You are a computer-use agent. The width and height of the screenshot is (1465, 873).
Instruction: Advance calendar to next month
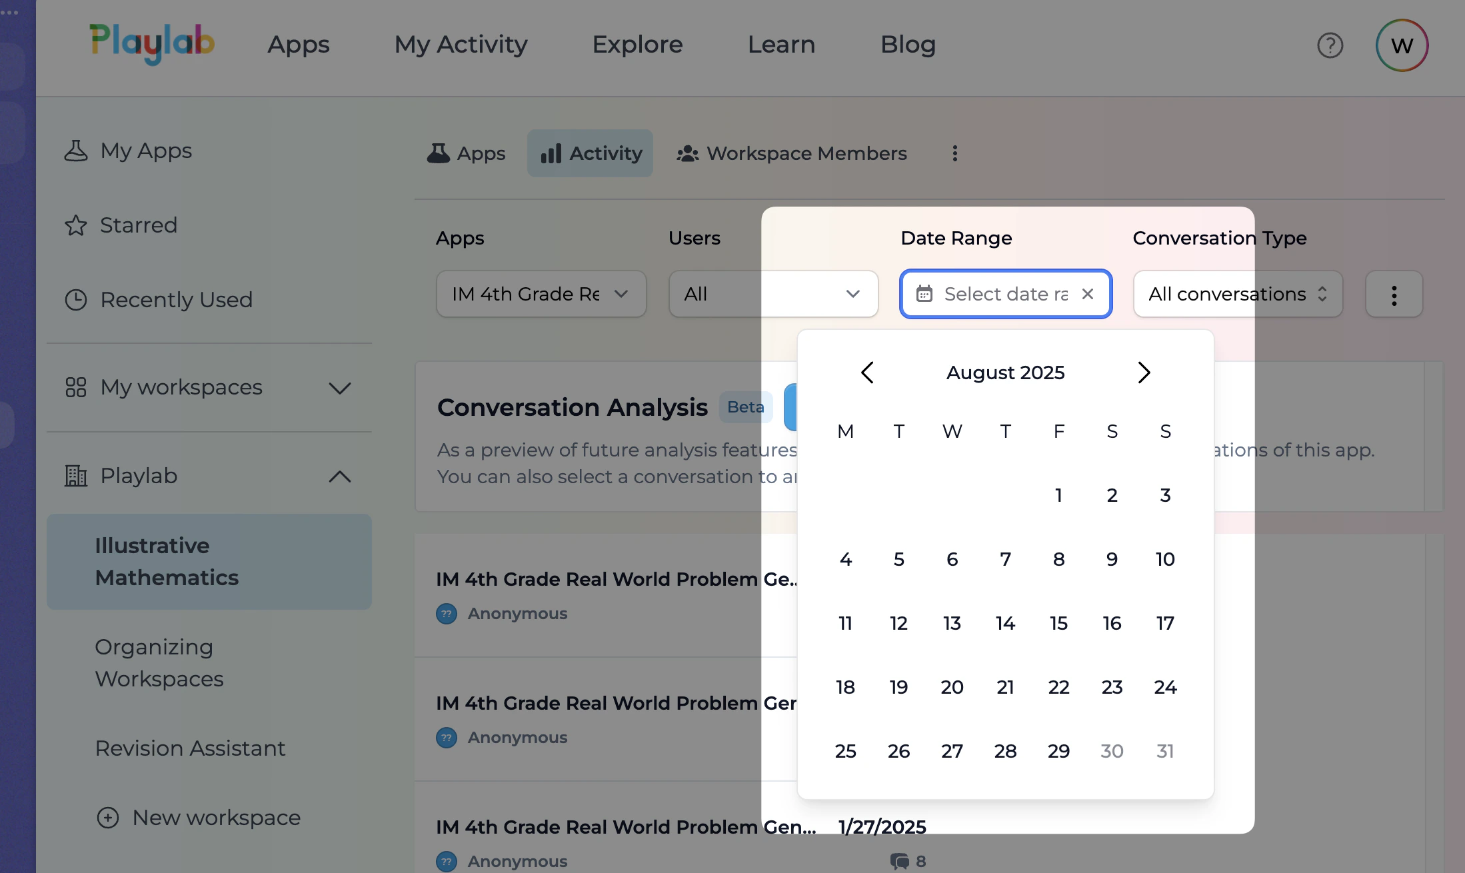1144,373
